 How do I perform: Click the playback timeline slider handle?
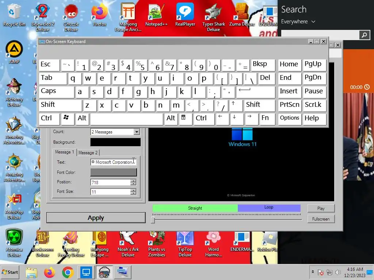[153, 219]
